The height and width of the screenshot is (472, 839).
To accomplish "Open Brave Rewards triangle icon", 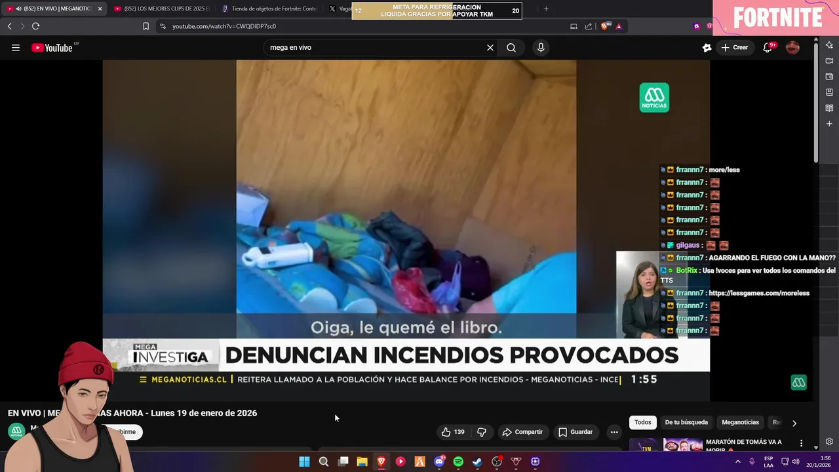I will click(x=618, y=26).
